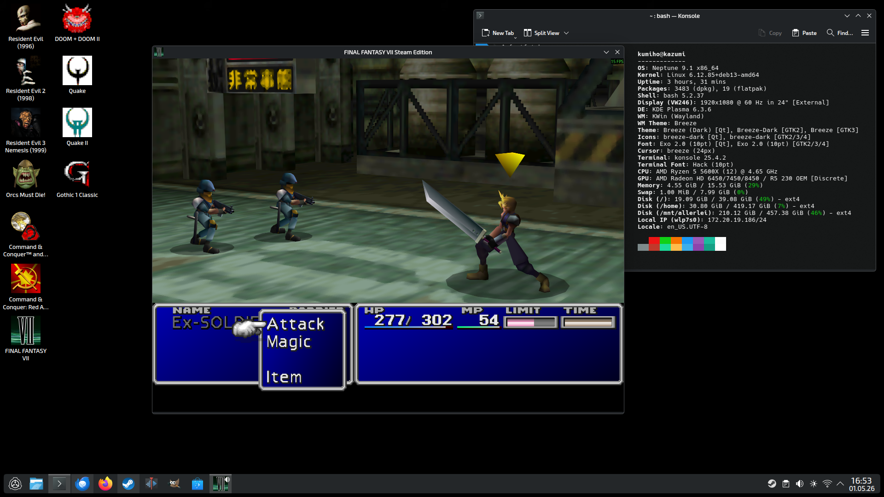Open the Konsole hamburger menu
The height and width of the screenshot is (497, 884).
865,33
